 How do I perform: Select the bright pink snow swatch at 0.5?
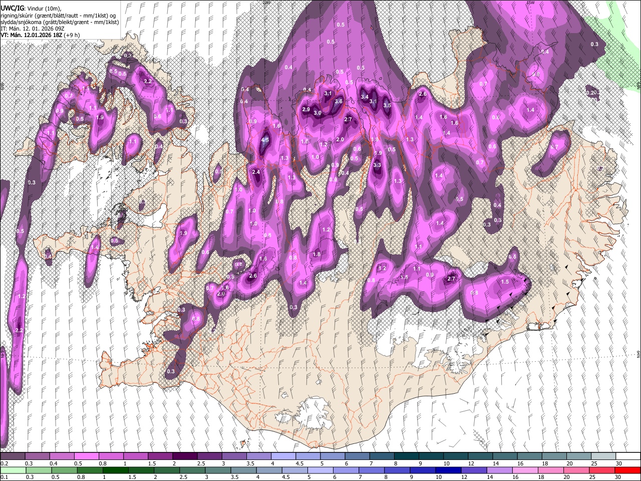[x=86, y=456]
